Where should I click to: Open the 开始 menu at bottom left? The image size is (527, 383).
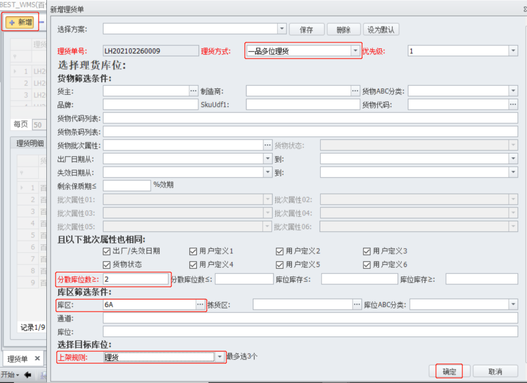point(10,375)
